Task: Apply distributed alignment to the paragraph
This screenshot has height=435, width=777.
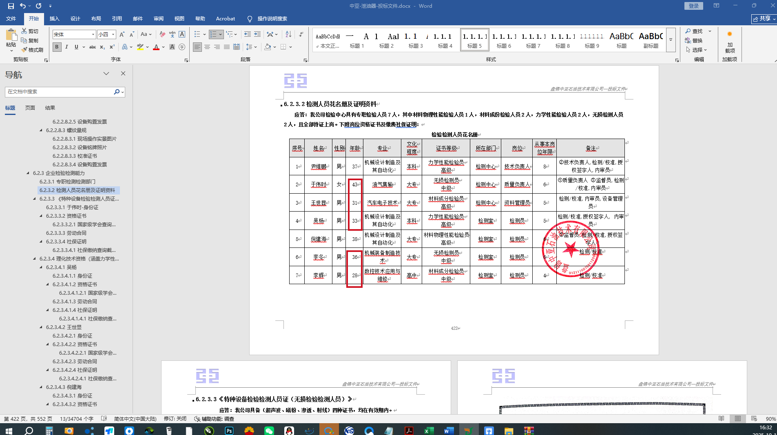Action: tap(237, 47)
